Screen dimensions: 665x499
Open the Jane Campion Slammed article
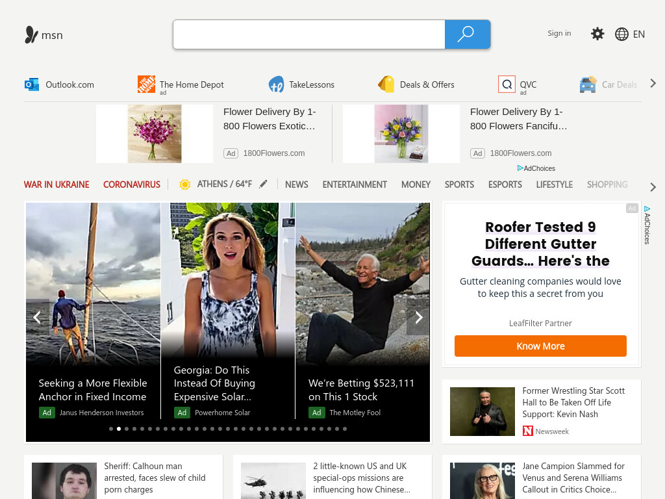(573, 478)
